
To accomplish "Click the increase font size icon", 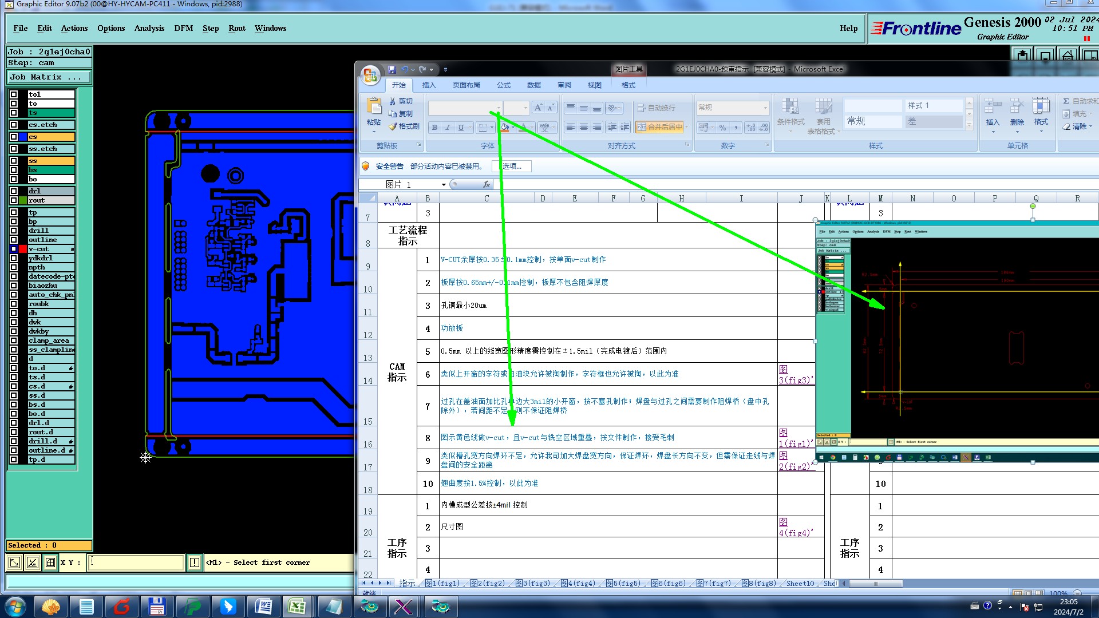I will click(x=537, y=108).
